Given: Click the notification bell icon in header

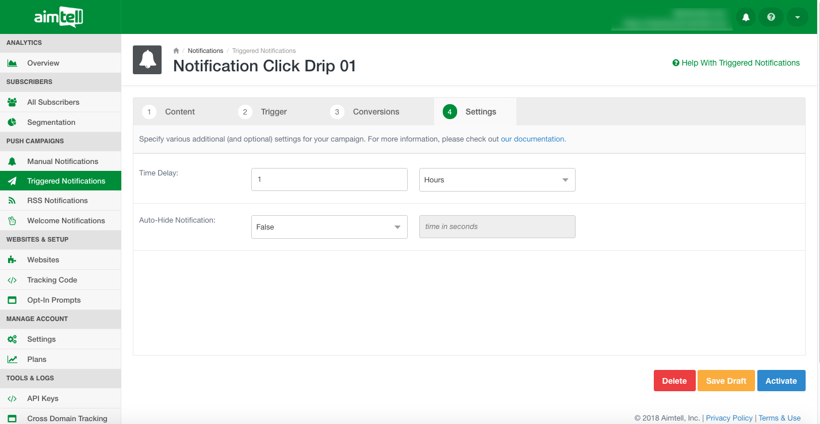Looking at the screenshot, I should pyautogui.click(x=746, y=17).
